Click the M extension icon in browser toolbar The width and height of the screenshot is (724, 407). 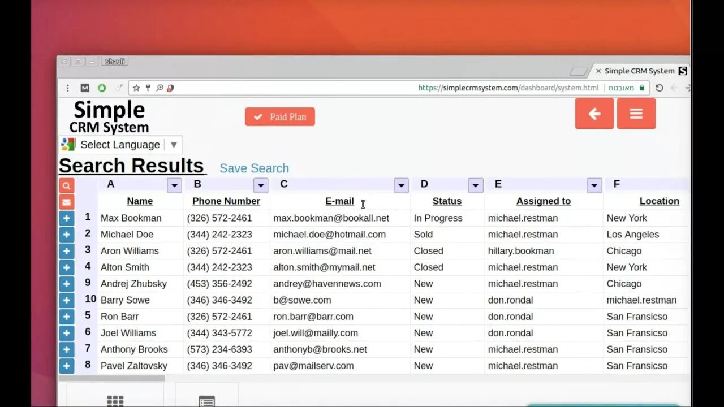coord(85,88)
